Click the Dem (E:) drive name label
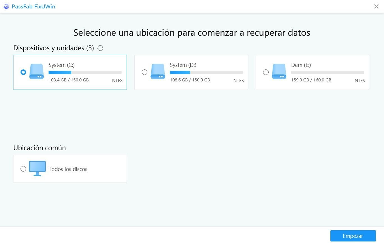Viewport: 384px width, 244px height. (x=301, y=65)
